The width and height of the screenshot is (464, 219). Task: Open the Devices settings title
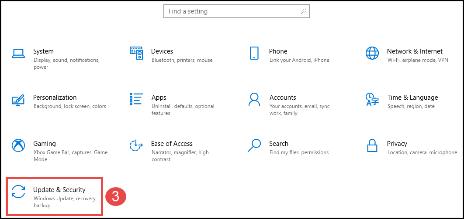(x=162, y=51)
